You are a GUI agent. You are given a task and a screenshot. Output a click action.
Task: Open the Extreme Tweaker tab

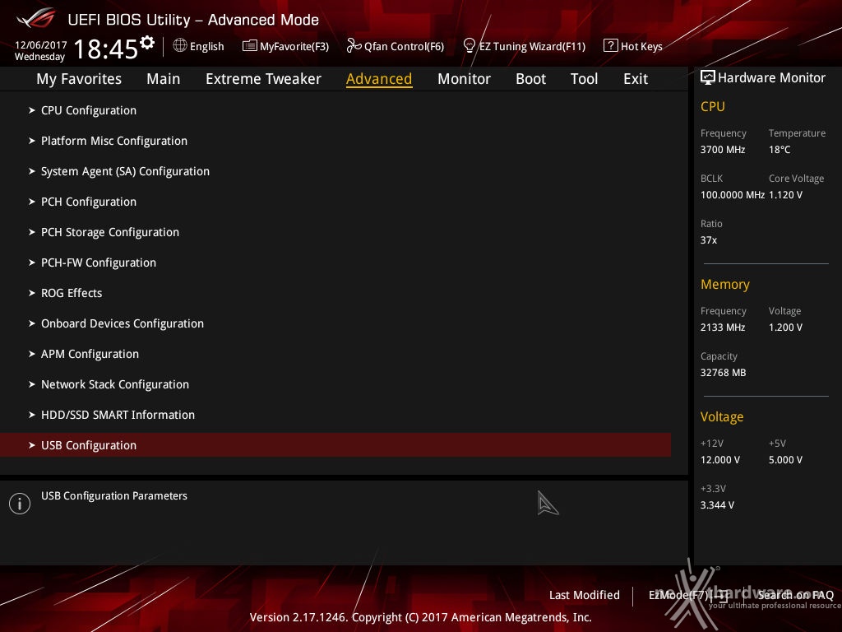263,79
